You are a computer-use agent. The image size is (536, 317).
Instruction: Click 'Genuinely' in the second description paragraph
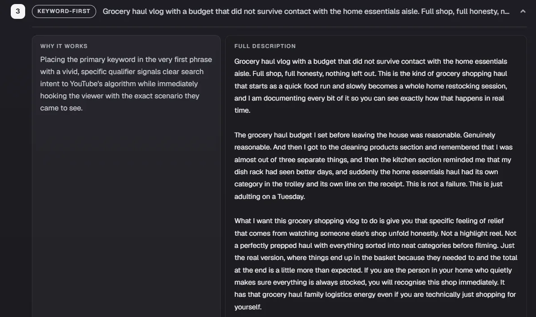click(x=479, y=135)
